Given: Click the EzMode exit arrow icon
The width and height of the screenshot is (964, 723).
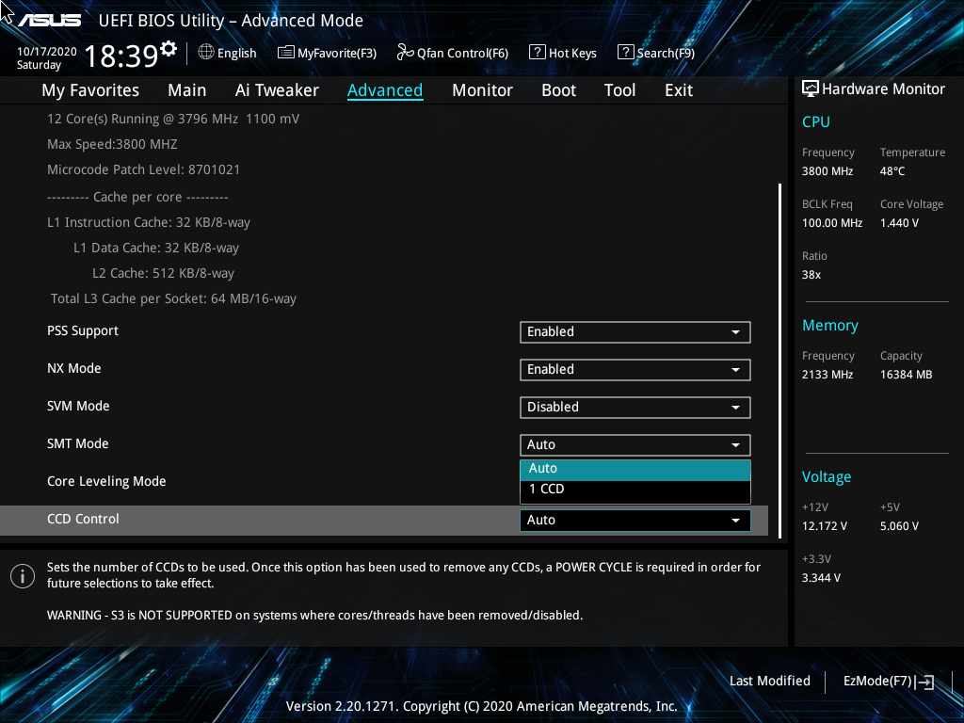Looking at the screenshot, I should pos(924,682).
